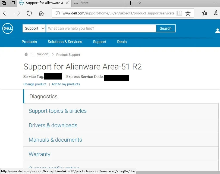Open the Products menu
The image size is (220, 174).
coord(29,42)
